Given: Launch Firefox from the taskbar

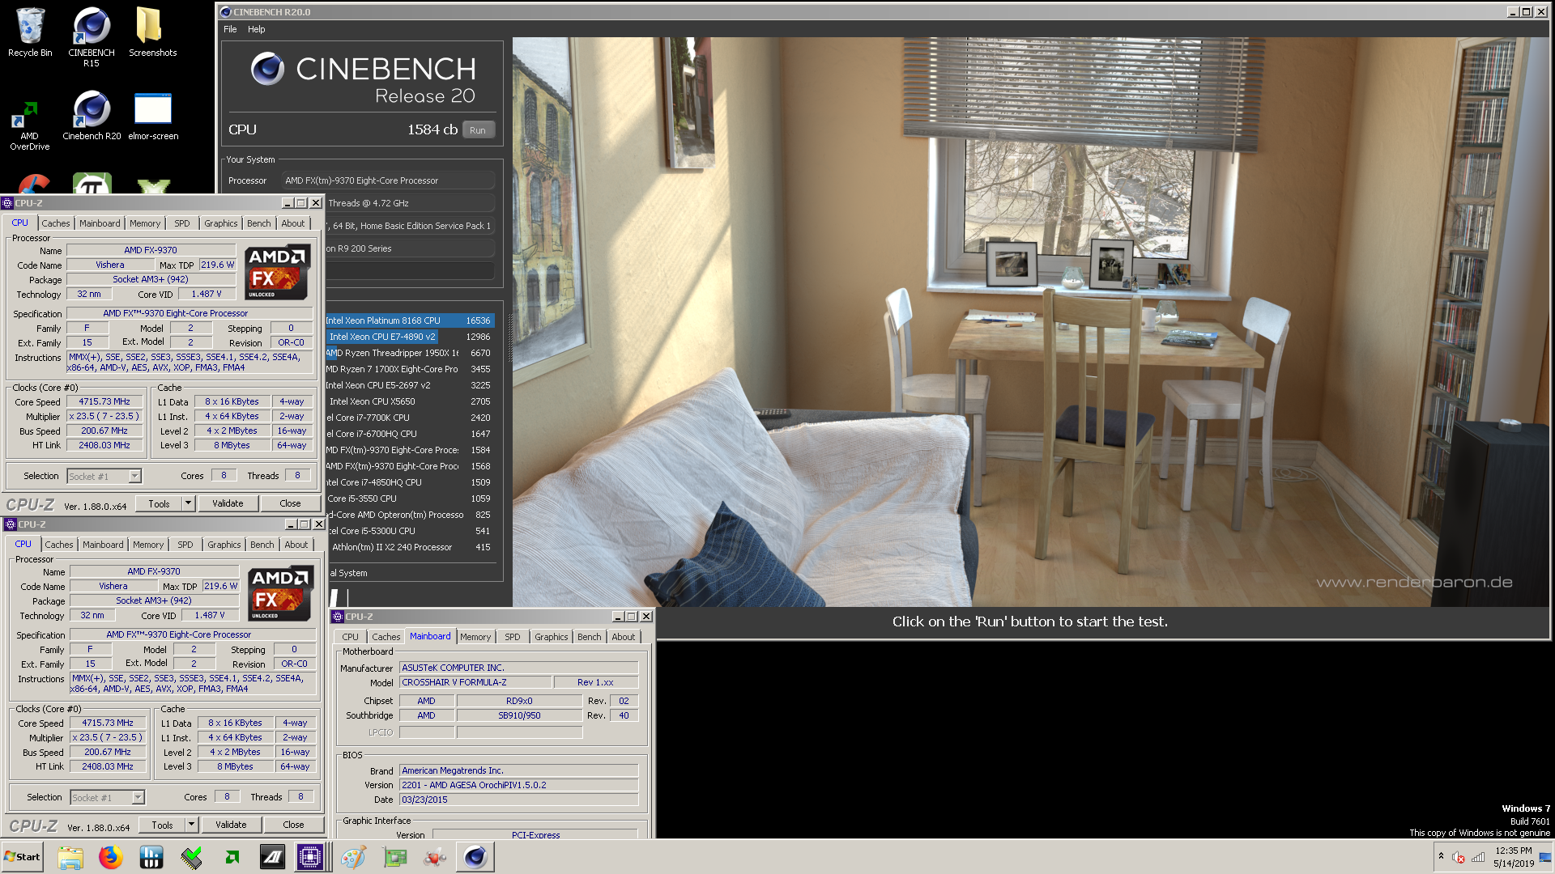Looking at the screenshot, I should click(111, 857).
